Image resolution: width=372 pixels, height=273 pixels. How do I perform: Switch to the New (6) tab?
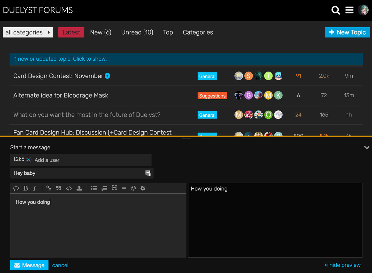tap(101, 32)
